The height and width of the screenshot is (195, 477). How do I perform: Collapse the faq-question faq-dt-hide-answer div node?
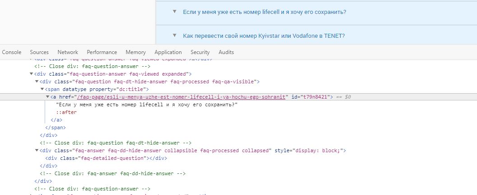coord(37,82)
